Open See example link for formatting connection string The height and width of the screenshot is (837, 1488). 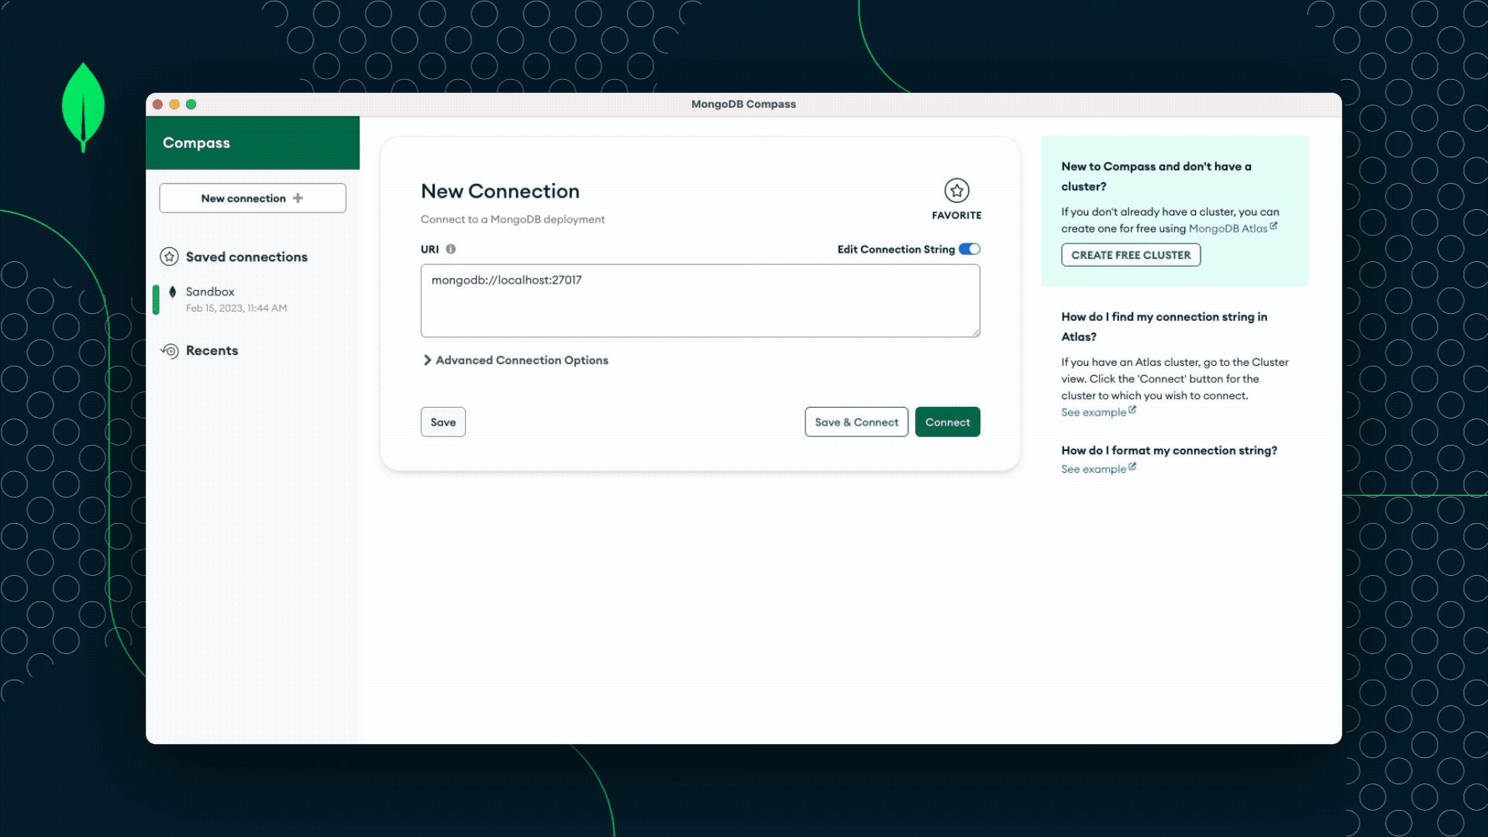click(x=1094, y=470)
